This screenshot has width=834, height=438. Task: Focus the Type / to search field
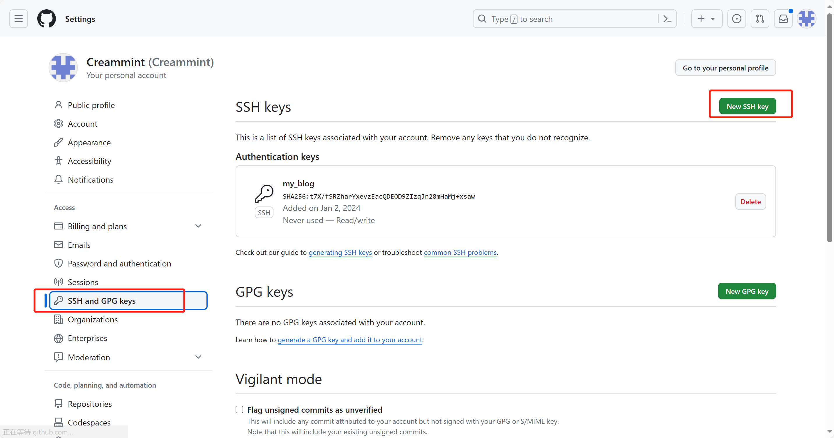[574, 19]
